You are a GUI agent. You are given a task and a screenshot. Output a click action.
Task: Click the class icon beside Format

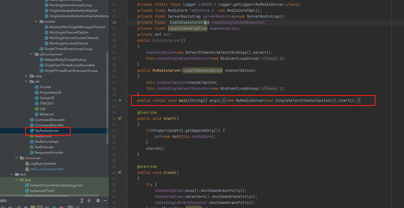(37, 87)
